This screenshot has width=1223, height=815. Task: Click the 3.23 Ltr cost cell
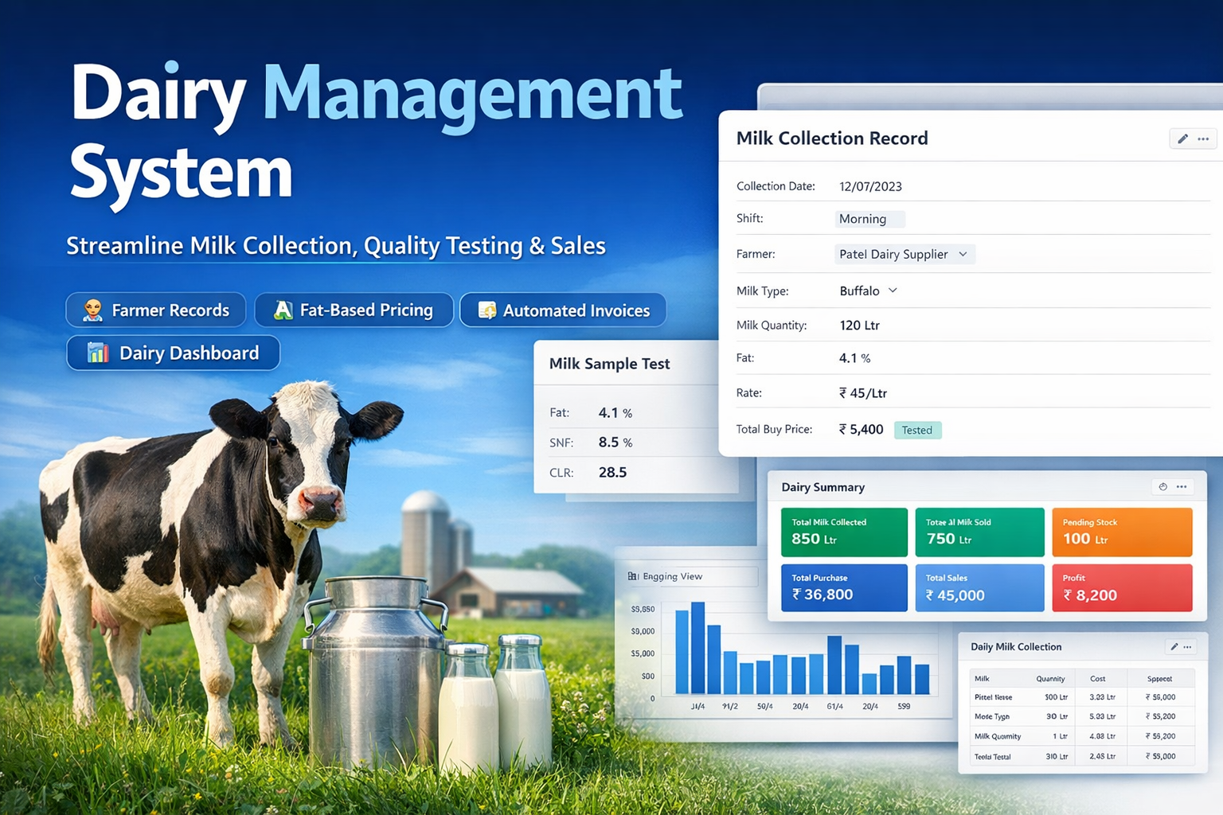1102,697
